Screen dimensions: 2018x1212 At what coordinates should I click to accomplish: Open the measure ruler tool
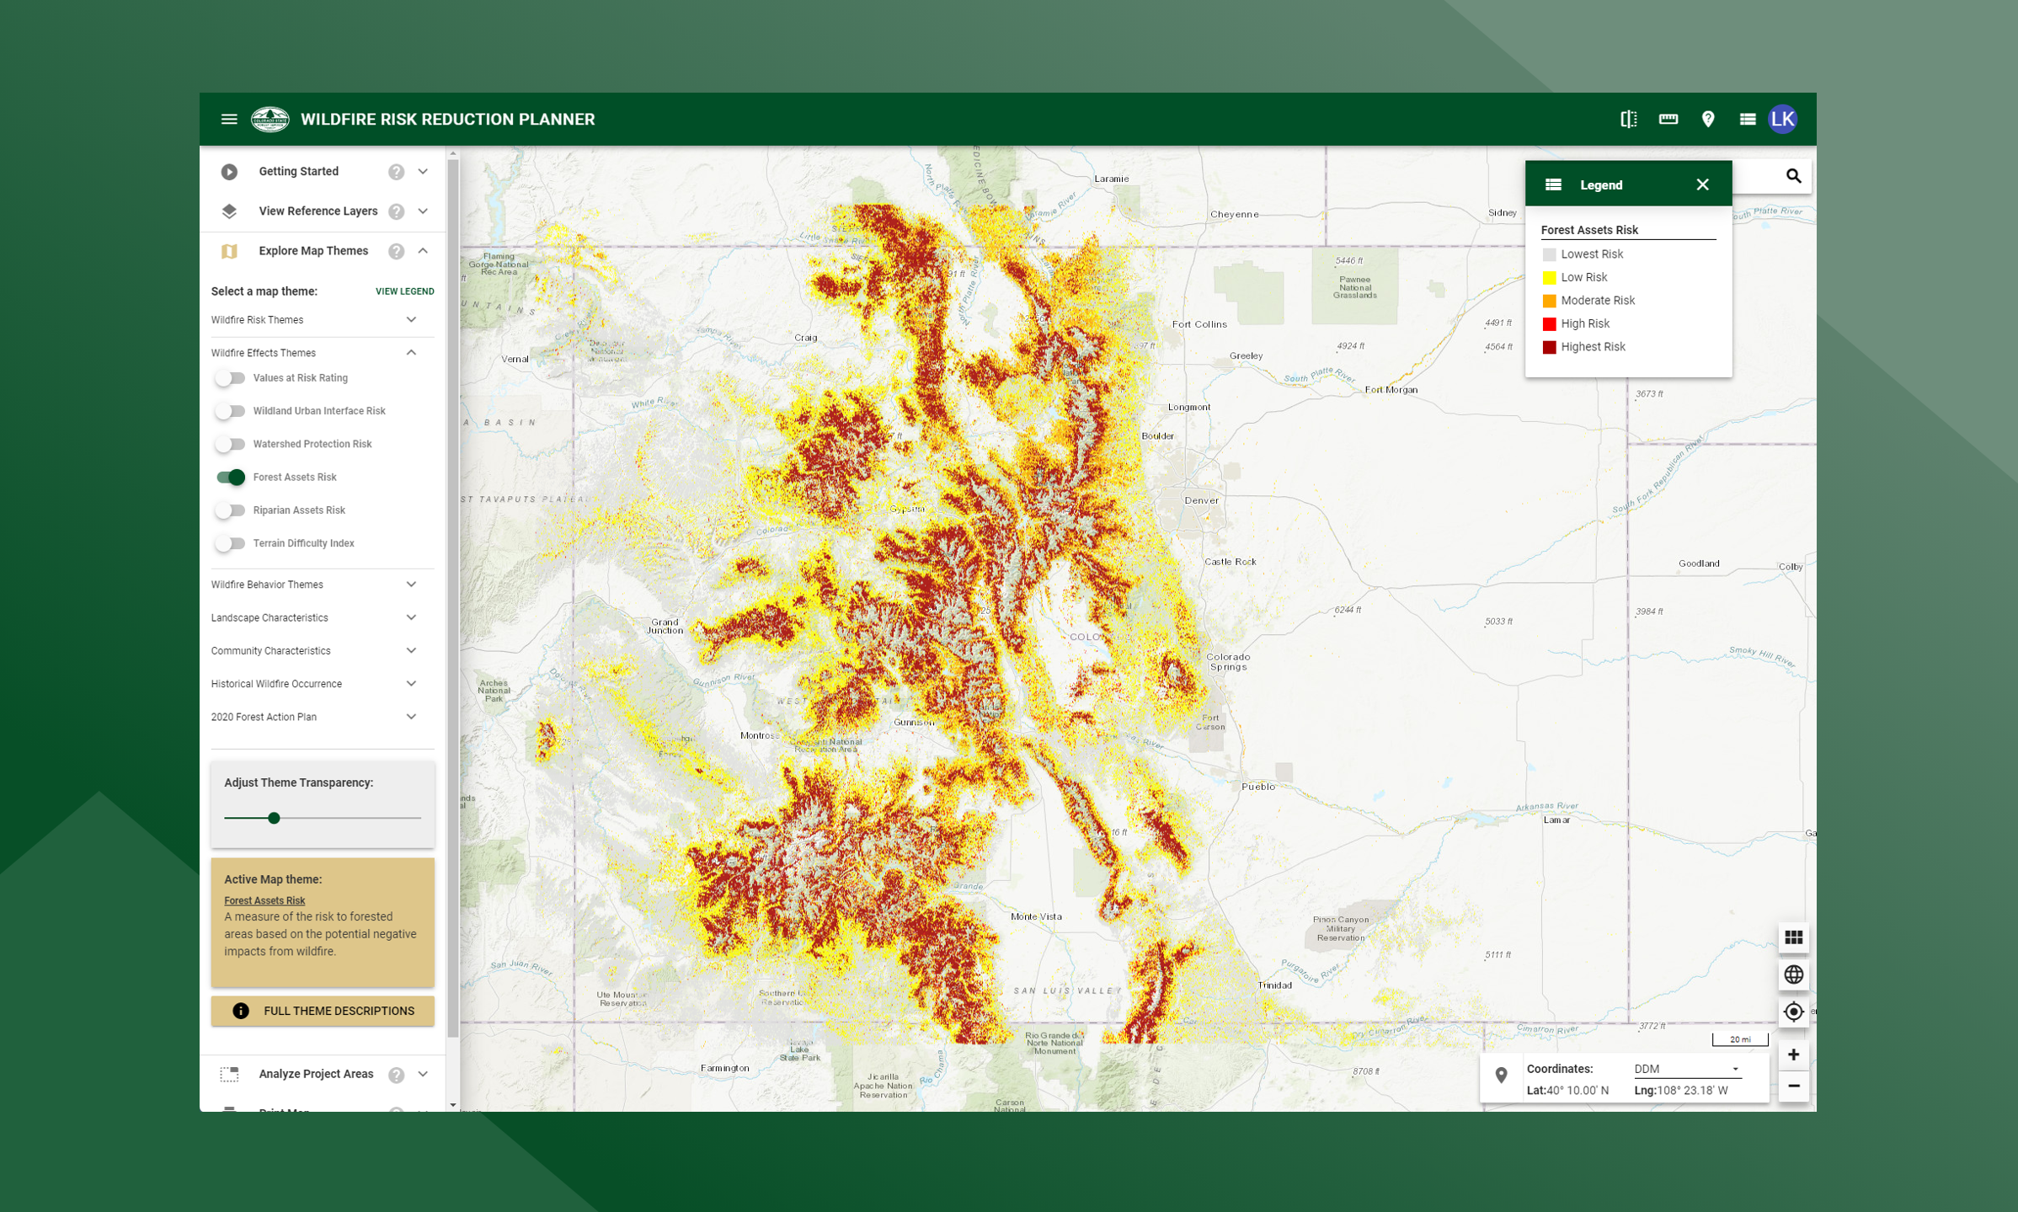(x=1668, y=120)
